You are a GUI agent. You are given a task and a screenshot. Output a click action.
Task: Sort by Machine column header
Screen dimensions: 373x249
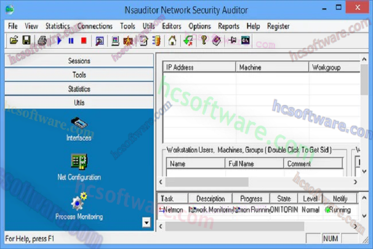(x=272, y=67)
